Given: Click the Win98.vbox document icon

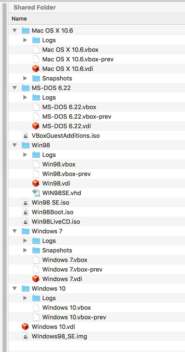Looking at the screenshot, I should [36, 164].
